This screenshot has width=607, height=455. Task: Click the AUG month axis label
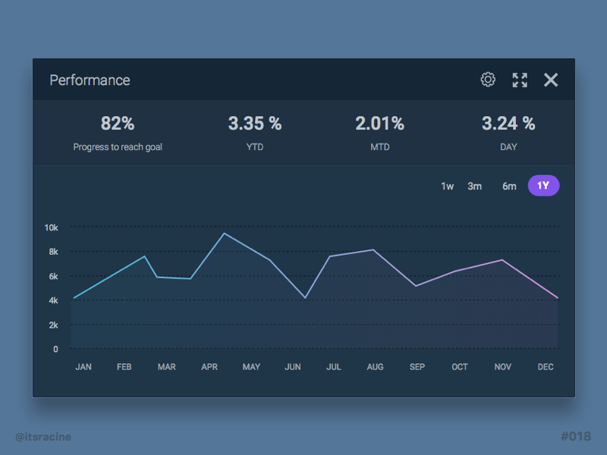pos(375,367)
